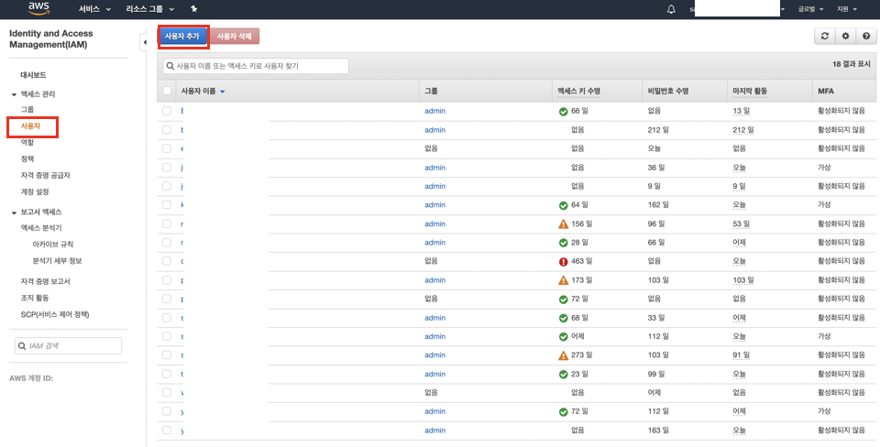Click the green check icon beside 66 일
The width and height of the screenshot is (880, 447).
(x=563, y=112)
